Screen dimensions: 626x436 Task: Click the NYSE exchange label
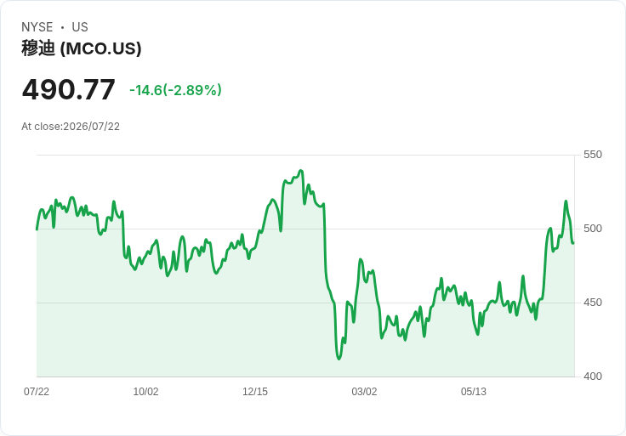pyautogui.click(x=37, y=27)
